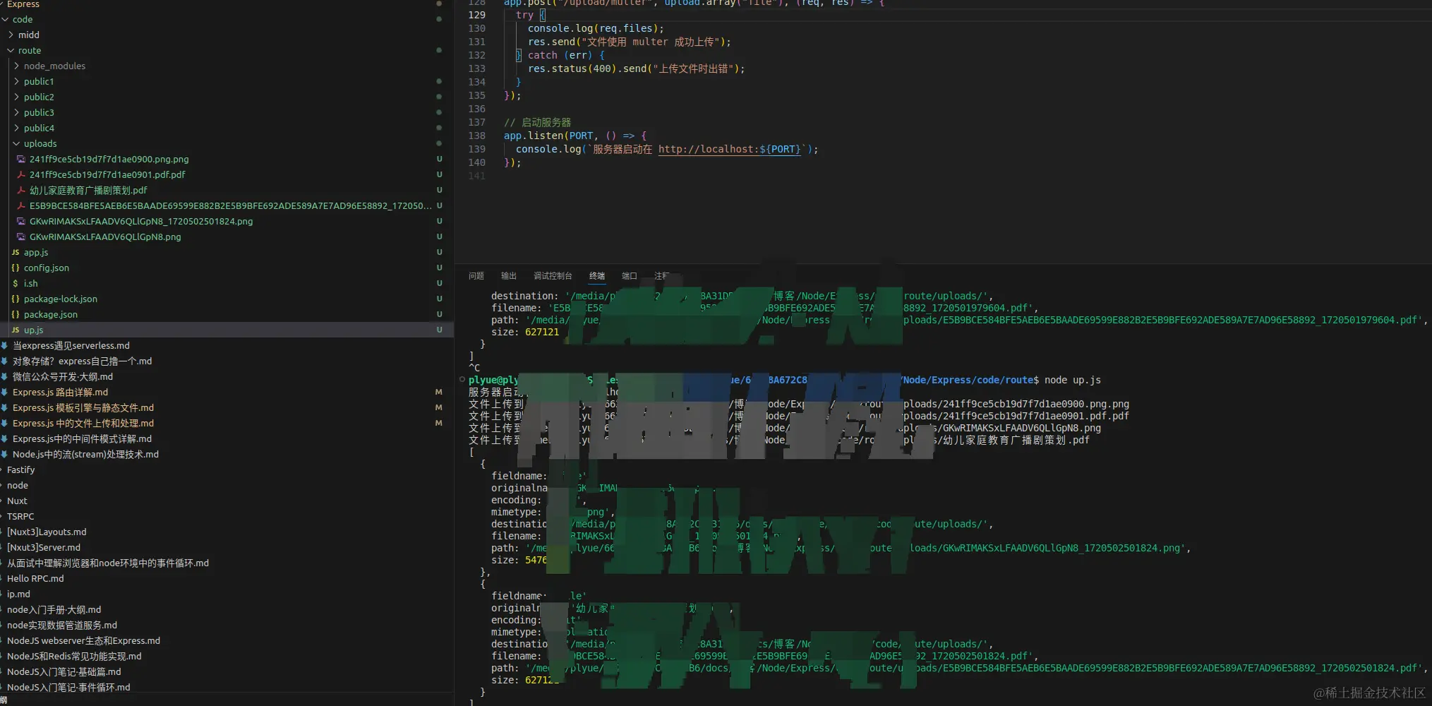Image resolution: width=1432 pixels, height=706 pixels.
Task: Collapse the route folder
Action: point(11,51)
